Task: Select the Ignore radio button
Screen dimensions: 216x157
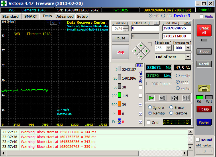Action: click(x=150, y=108)
